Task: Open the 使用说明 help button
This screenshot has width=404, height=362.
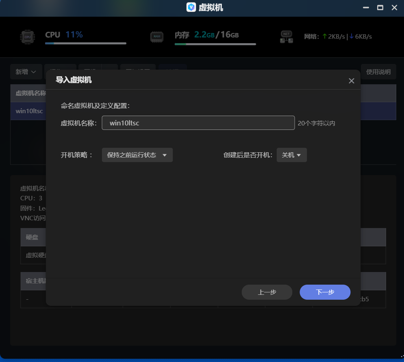Action: (x=378, y=72)
